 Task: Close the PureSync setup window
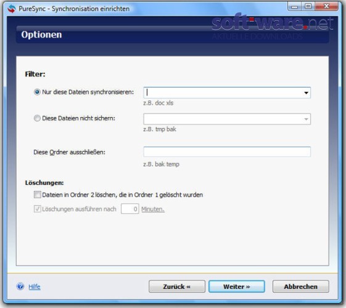326,6
